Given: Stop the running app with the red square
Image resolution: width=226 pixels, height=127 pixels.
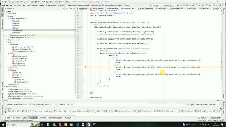Looking at the screenshot, I should 200,5.
